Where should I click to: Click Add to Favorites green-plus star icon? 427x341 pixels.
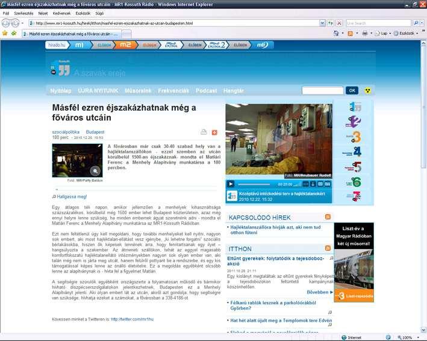14,33
